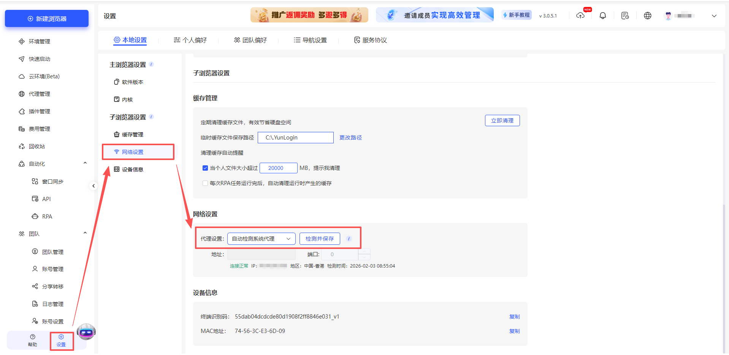Image resolution: width=729 pixels, height=355 pixels.
Task: Click the cloud upload icon with NEW badge
Action: click(x=580, y=16)
